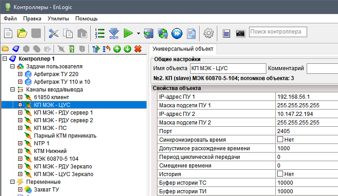Click the Порт value 2405
Viewport: 338px width, 196px height.
point(307,131)
